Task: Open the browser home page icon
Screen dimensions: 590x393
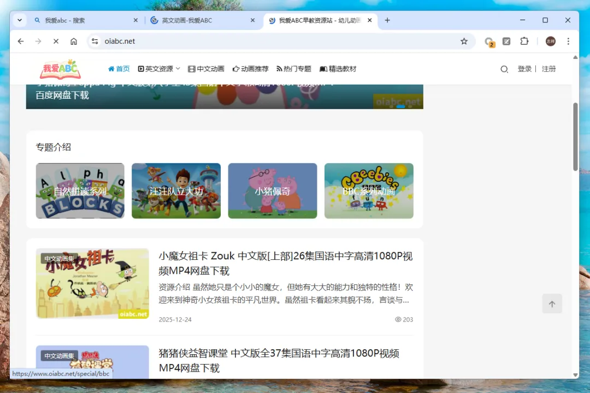Action: click(74, 41)
